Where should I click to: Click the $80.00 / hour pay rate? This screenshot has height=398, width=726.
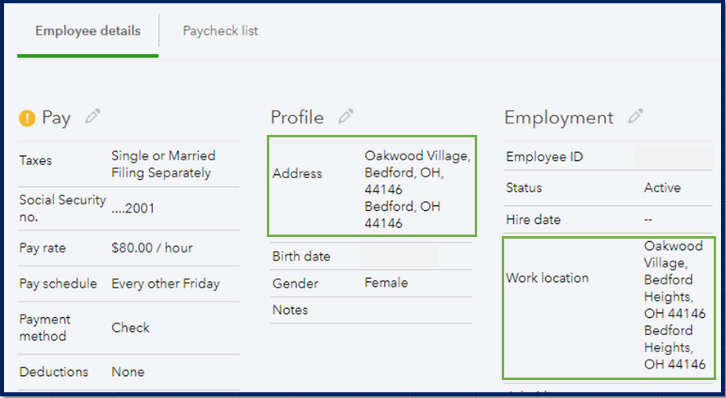point(151,248)
